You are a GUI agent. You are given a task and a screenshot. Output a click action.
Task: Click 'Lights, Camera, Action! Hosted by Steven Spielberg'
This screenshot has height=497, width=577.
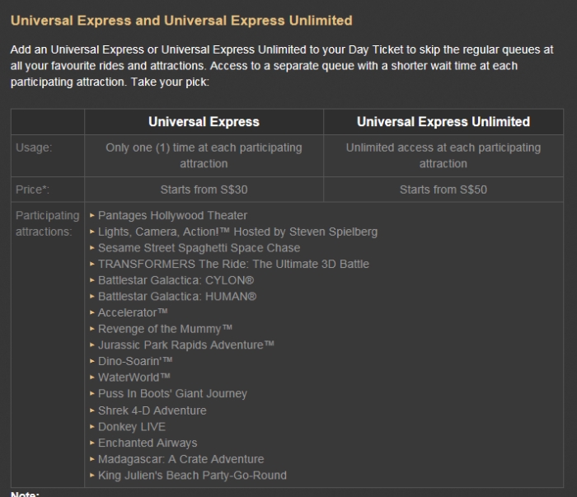(x=237, y=232)
